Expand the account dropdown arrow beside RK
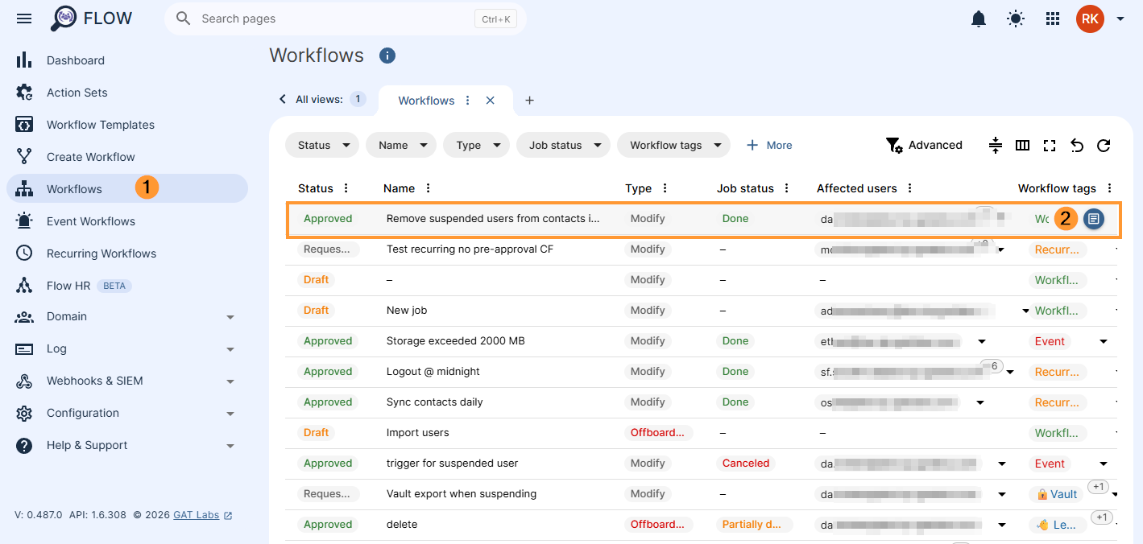Screen dimensions: 1143x544 coord(1120,19)
